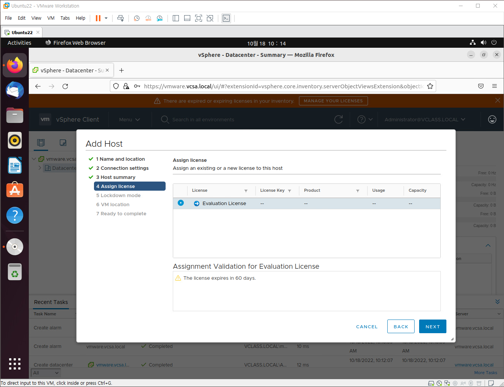Open a new Firefox tab

pyautogui.click(x=121, y=70)
